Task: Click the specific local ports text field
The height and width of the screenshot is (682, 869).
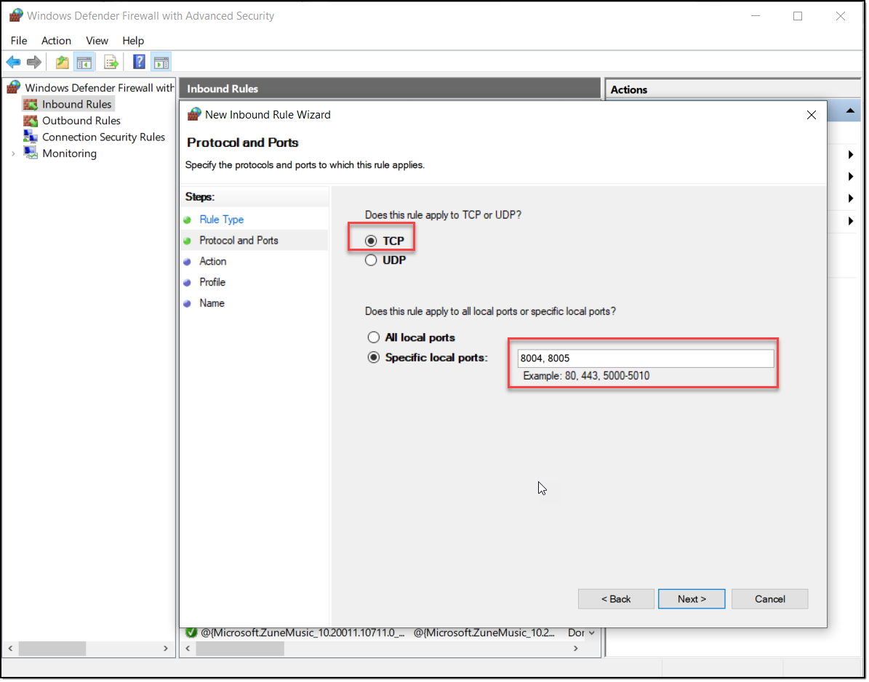Action: [645, 358]
